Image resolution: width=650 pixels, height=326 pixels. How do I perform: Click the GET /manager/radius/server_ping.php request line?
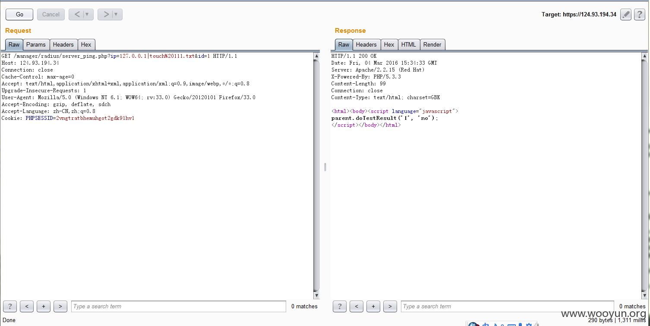click(120, 56)
